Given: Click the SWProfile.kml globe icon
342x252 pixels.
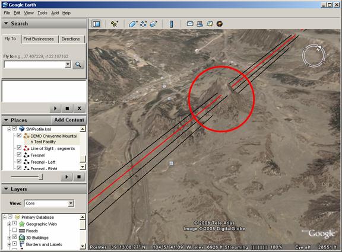Looking at the screenshot, I should click(21, 129).
